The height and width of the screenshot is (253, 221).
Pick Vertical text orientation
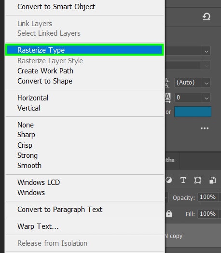(x=28, y=108)
